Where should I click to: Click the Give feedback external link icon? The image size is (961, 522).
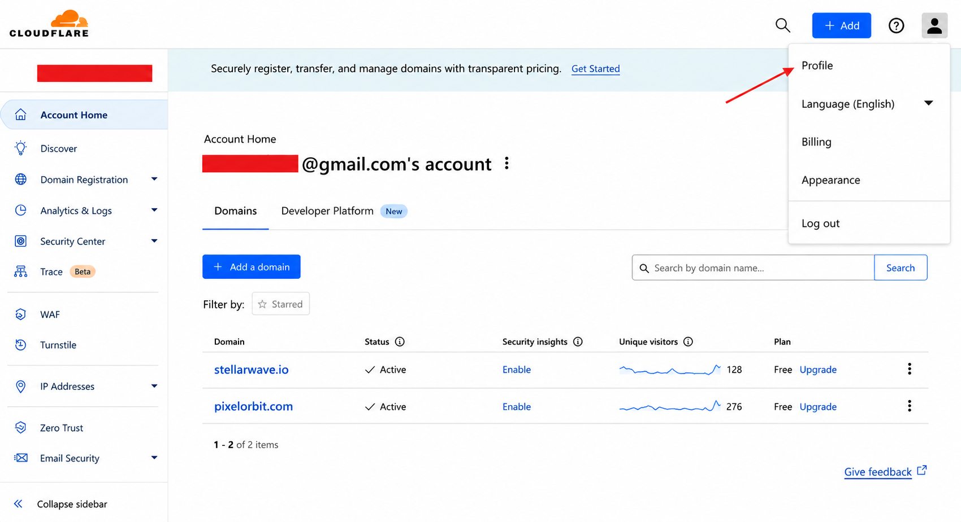922,470
